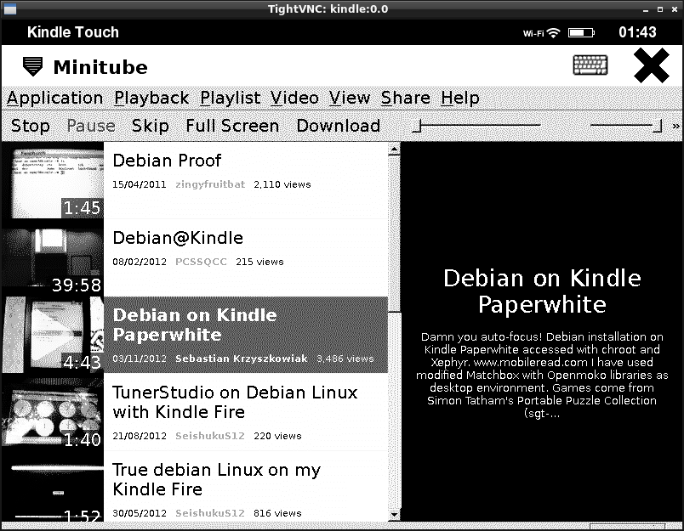Tap the battery indicator icon

(x=581, y=32)
